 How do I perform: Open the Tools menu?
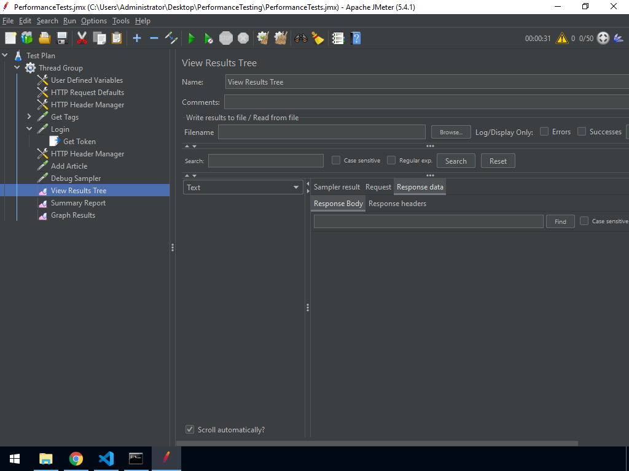click(x=121, y=21)
